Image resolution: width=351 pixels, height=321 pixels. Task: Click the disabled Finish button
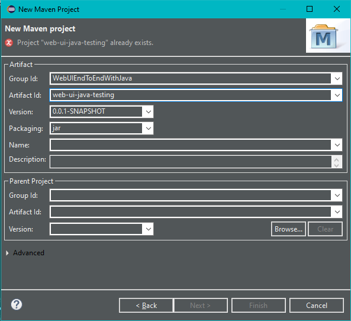click(x=258, y=306)
